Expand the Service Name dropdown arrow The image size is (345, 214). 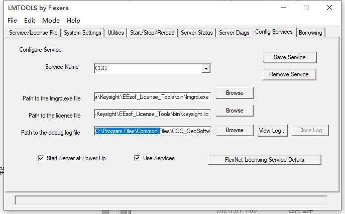pos(206,68)
